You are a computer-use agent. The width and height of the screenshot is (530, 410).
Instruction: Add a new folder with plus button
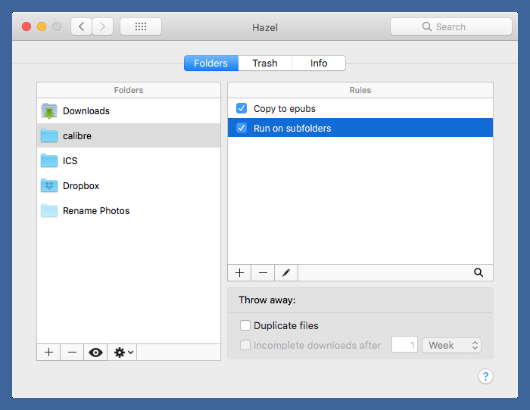pos(48,353)
